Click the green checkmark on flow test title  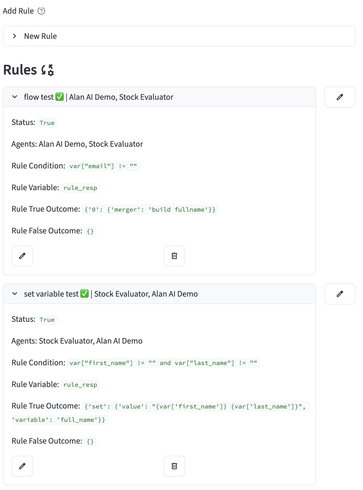[59, 97]
